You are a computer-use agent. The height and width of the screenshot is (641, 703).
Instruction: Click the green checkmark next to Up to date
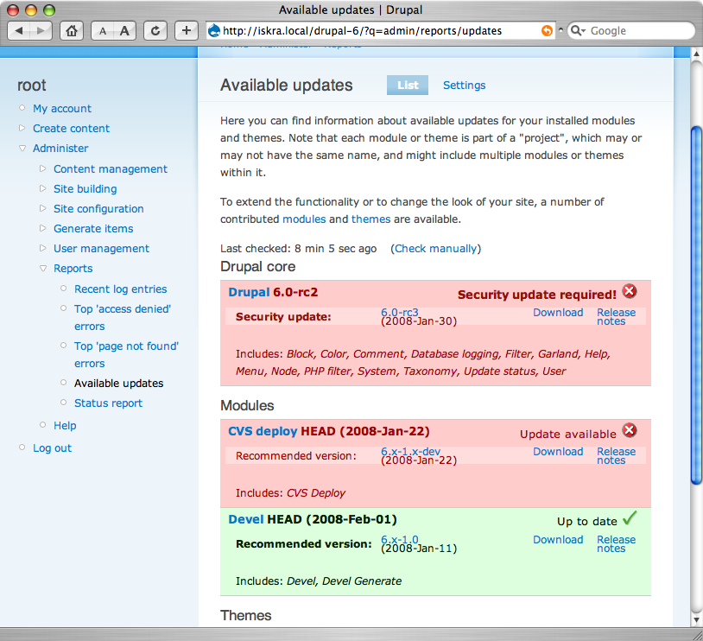tap(630, 518)
